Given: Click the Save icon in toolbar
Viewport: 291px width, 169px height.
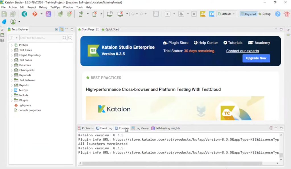Looking at the screenshot, I should click(4, 14).
